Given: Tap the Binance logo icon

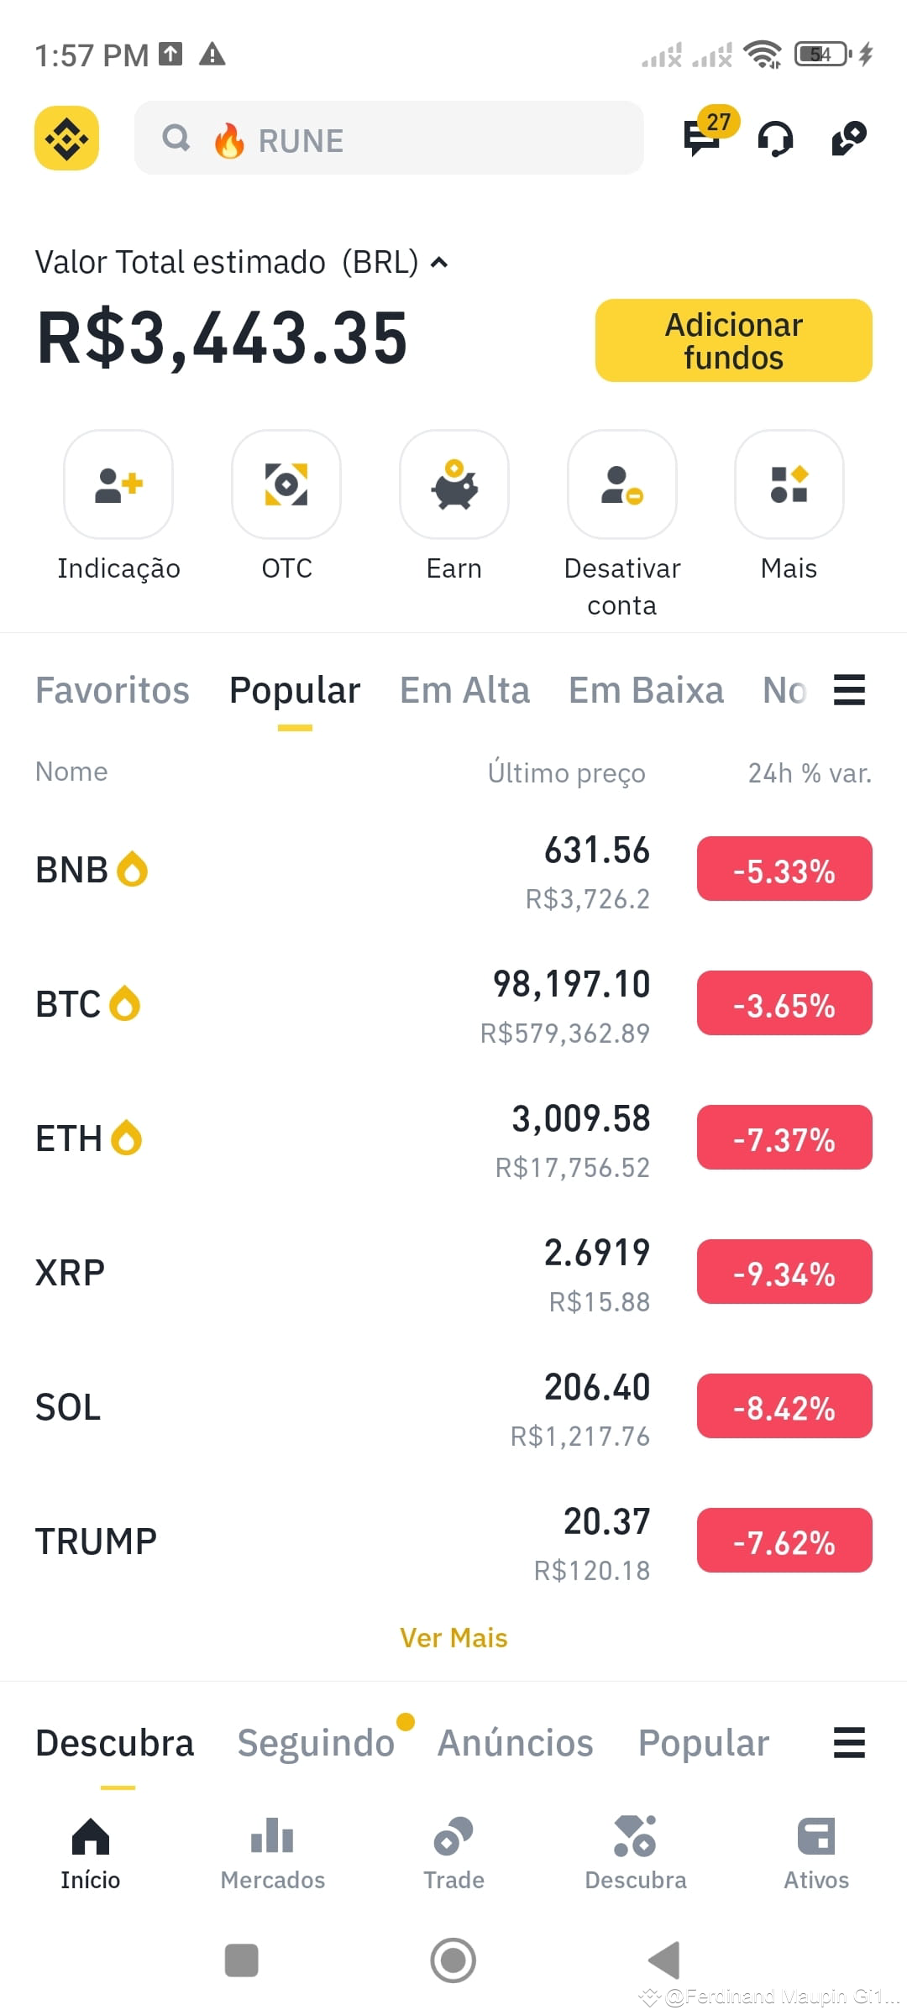Looking at the screenshot, I should pyautogui.click(x=66, y=138).
